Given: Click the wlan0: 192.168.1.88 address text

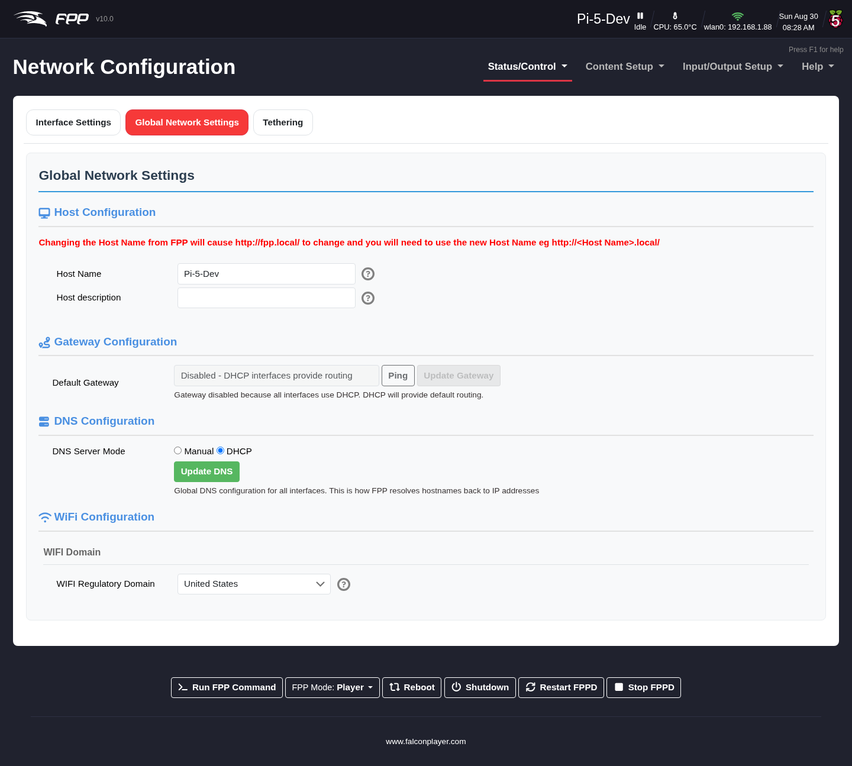Looking at the screenshot, I should tap(738, 27).
